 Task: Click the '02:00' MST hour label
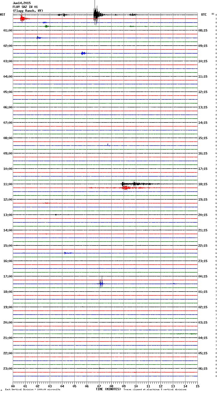[x=8, y=46]
